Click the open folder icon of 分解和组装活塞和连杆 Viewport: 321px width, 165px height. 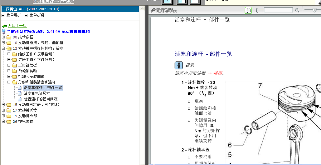tap(14, 82)
